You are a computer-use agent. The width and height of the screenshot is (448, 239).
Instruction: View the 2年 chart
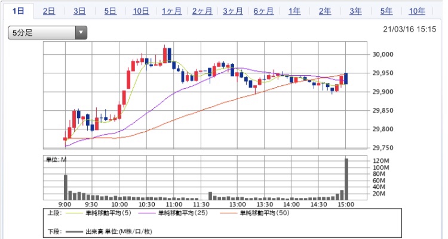pyautogui.click(x=325, y=11)
